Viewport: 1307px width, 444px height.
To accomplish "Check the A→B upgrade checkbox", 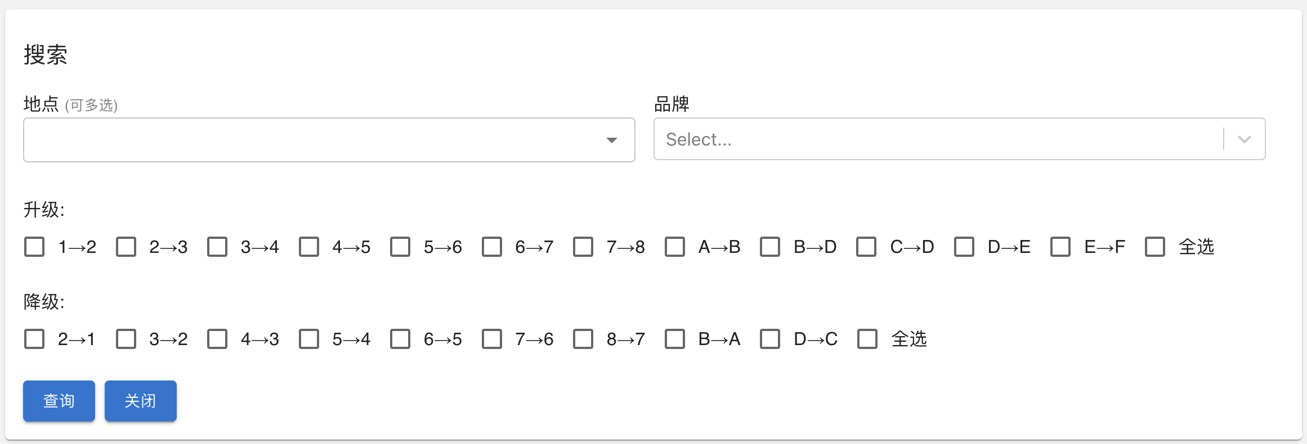I will (x=675, y=247).
